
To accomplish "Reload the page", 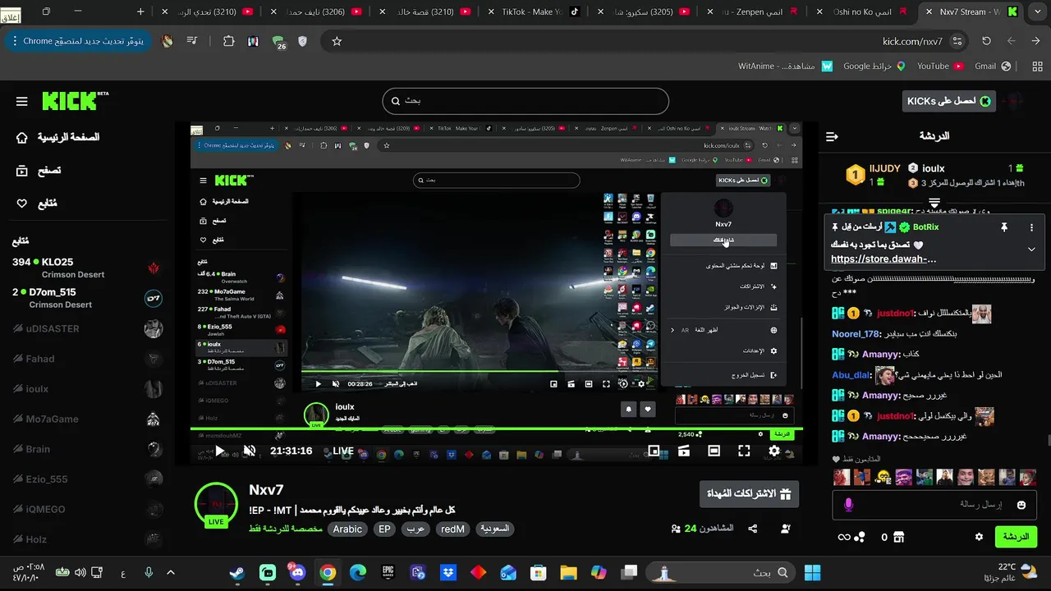I will 986,41.
